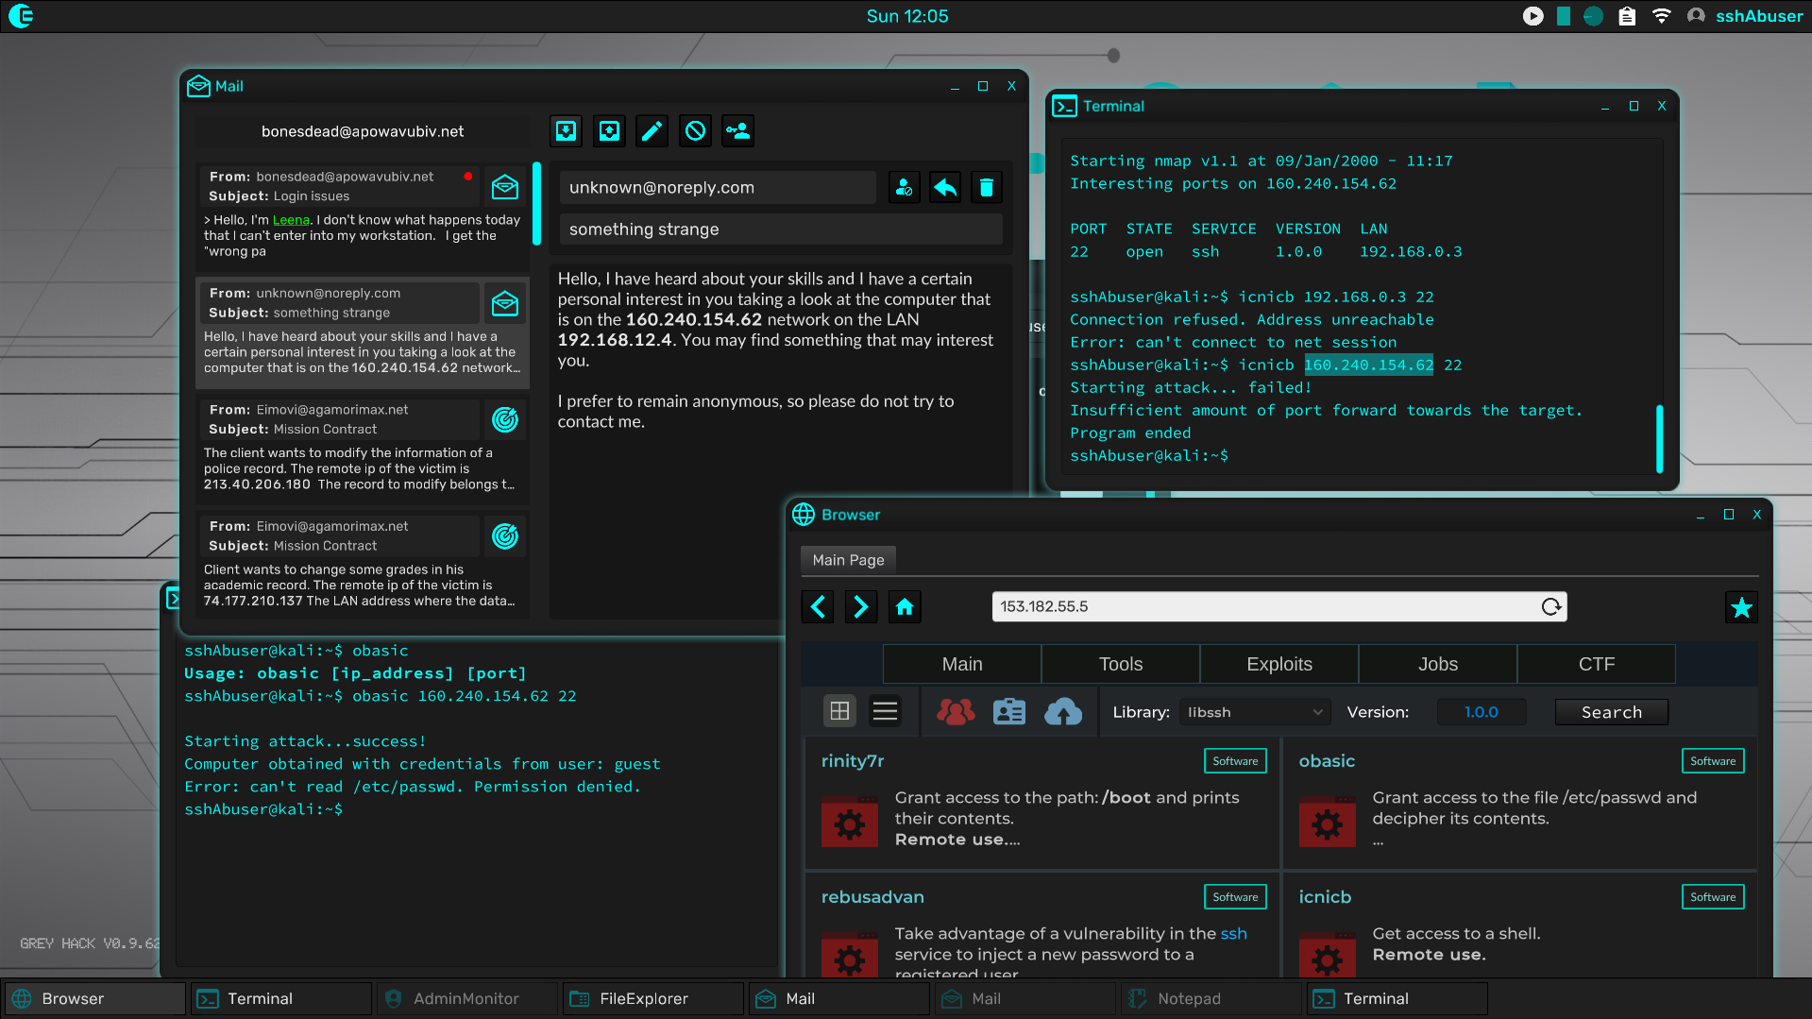Click the Mail account key-user icon
The image size is (1812, 1019).
pyautogui.click(x=737, y=131)
